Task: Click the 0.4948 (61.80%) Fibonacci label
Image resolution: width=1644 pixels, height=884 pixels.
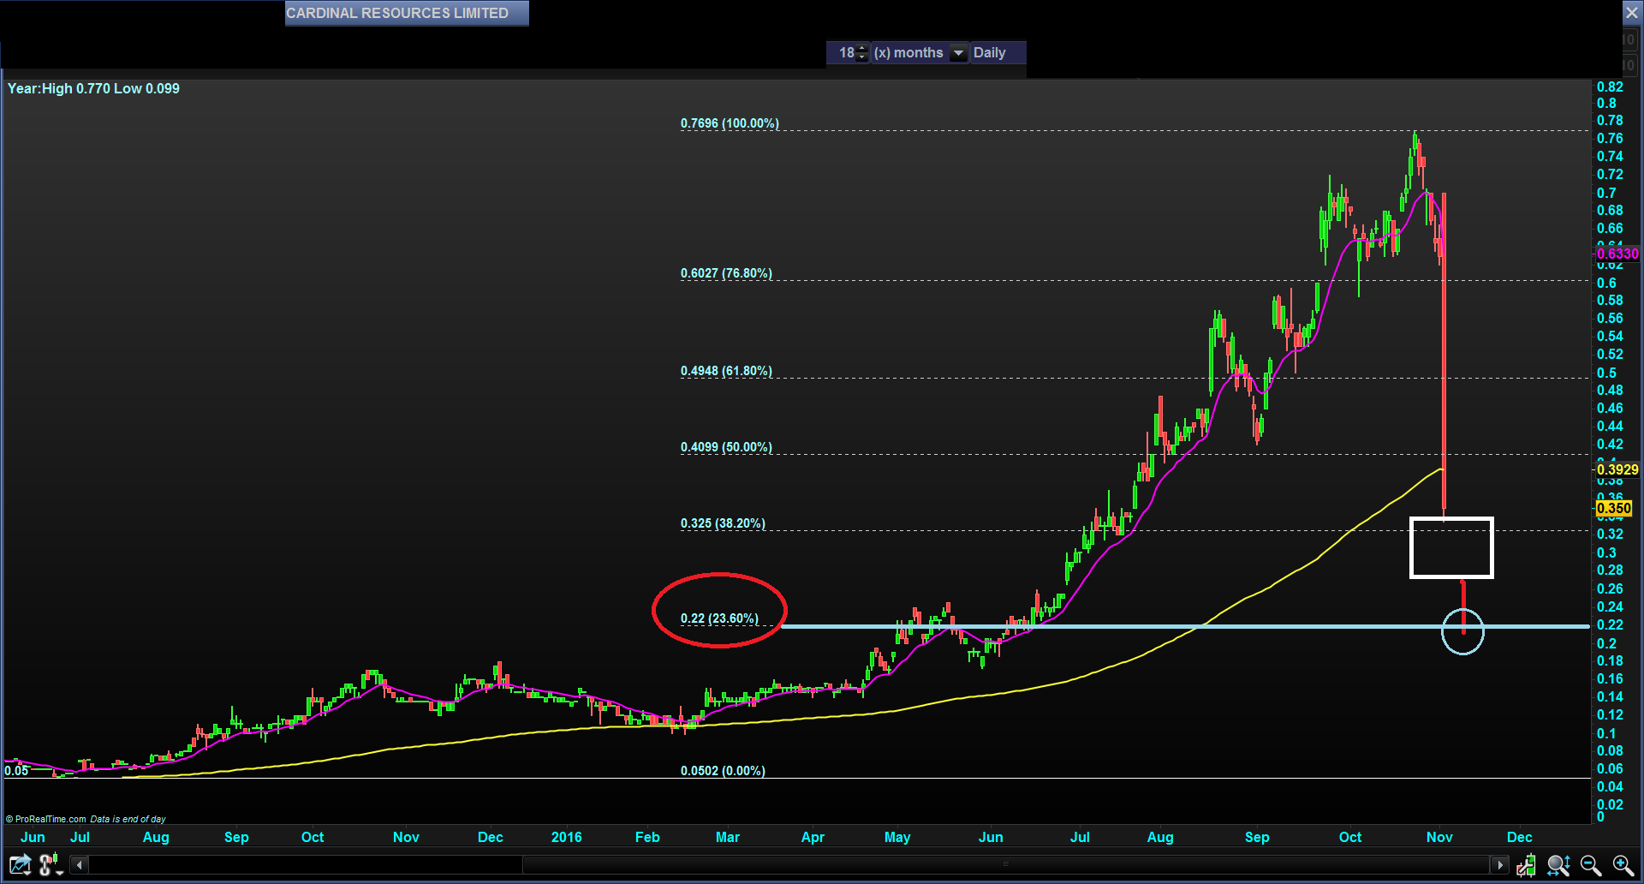Action: point(726,371)
